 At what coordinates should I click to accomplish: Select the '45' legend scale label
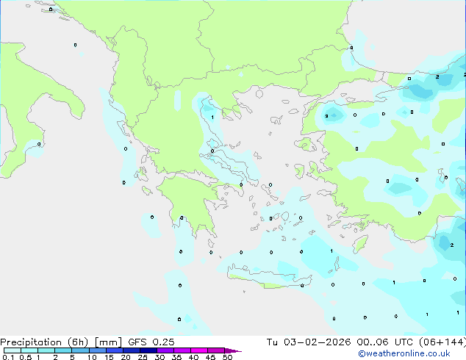click(x=210, y=357)
